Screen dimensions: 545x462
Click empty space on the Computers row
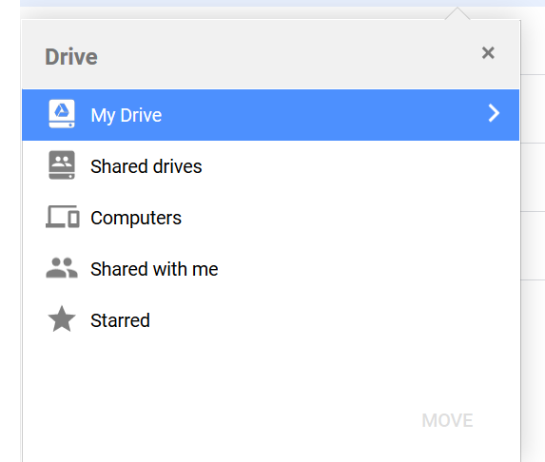click(347, 218)
